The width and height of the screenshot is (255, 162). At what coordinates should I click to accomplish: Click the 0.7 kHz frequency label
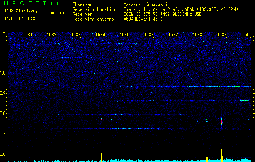point(4,134)
